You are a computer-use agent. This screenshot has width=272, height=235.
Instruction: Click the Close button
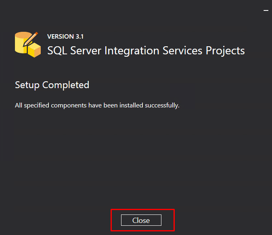141,220
